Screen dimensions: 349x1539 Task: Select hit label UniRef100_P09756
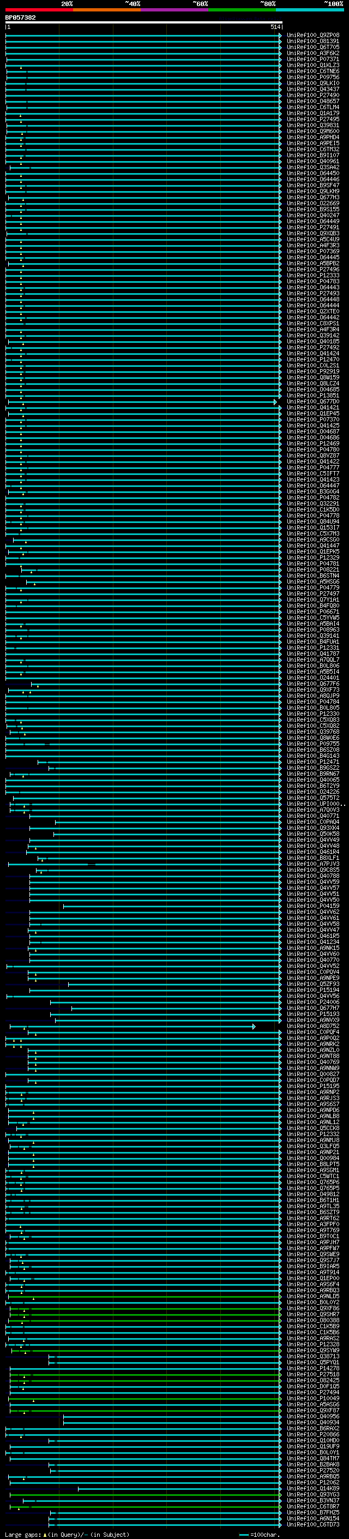pyautogui.click(x=313, y=77)
